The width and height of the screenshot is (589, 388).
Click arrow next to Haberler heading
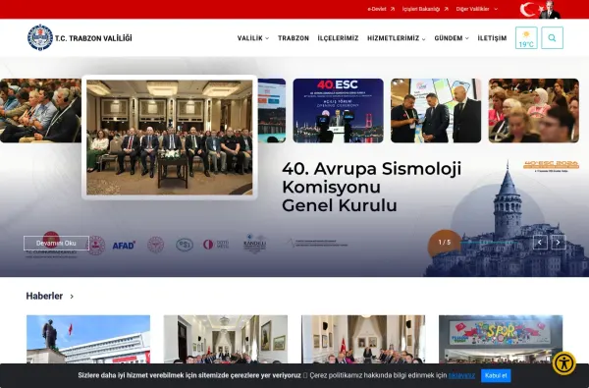(x=72, y=297)
